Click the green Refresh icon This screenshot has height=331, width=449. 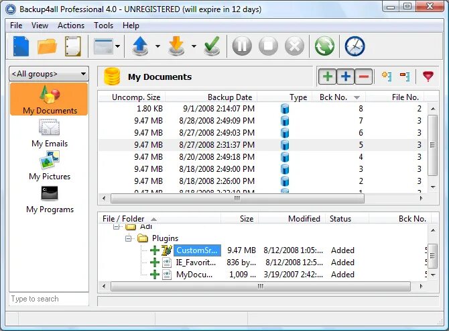tap(324, 46)
